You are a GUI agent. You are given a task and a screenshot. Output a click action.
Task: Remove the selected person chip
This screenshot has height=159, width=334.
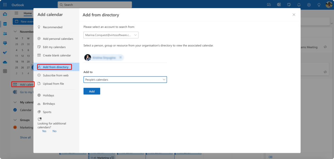click(121, 57)
